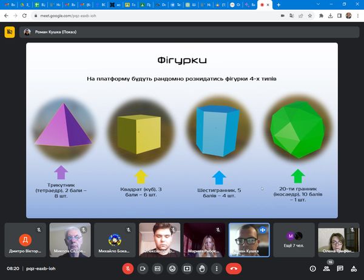Open the activities panel

pyautogui.click(x=354, y=268)
